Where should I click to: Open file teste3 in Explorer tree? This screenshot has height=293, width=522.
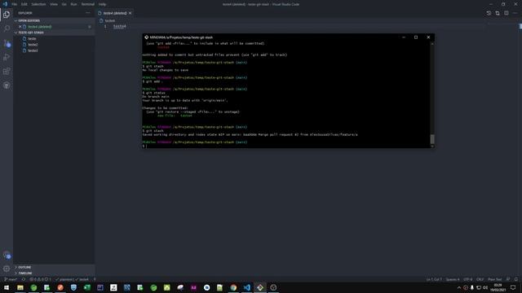tap(33, 50)
